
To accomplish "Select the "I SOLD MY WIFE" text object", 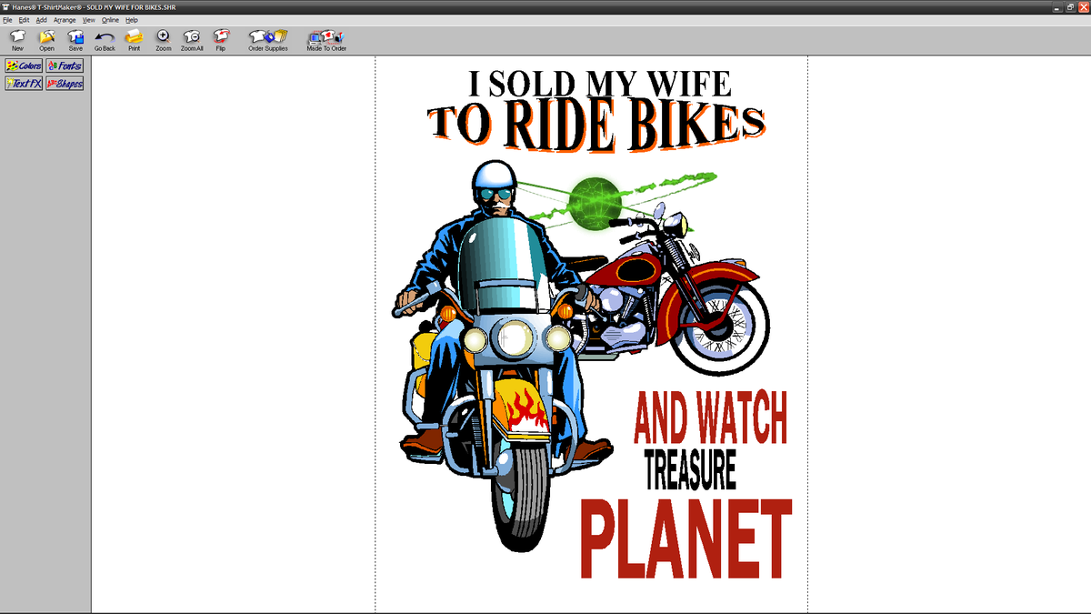I will (600, 84).
